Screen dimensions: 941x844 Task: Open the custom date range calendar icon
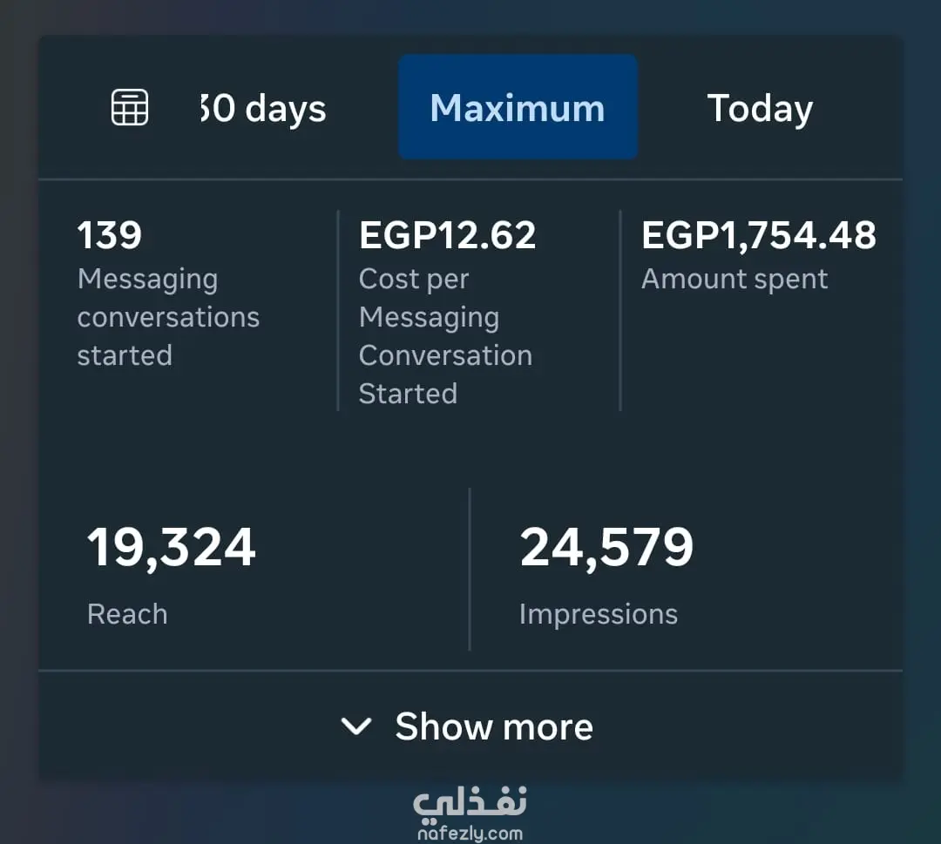tap(130, 108)
